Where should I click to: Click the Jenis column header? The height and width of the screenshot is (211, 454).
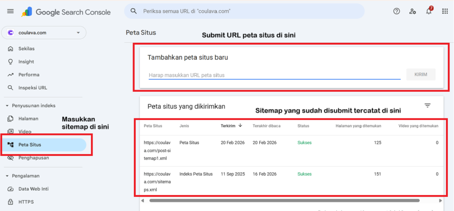tap(184, 126)
